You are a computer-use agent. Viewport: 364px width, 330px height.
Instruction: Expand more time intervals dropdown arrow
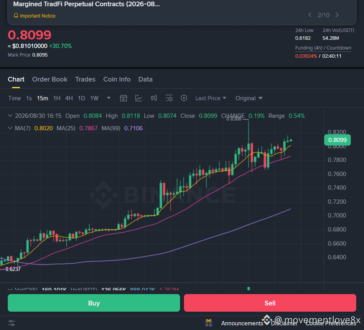tap(109, 98)
